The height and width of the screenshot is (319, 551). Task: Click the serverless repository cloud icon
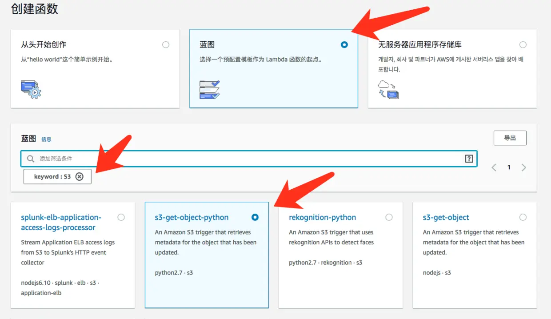[x=388, y=89]
